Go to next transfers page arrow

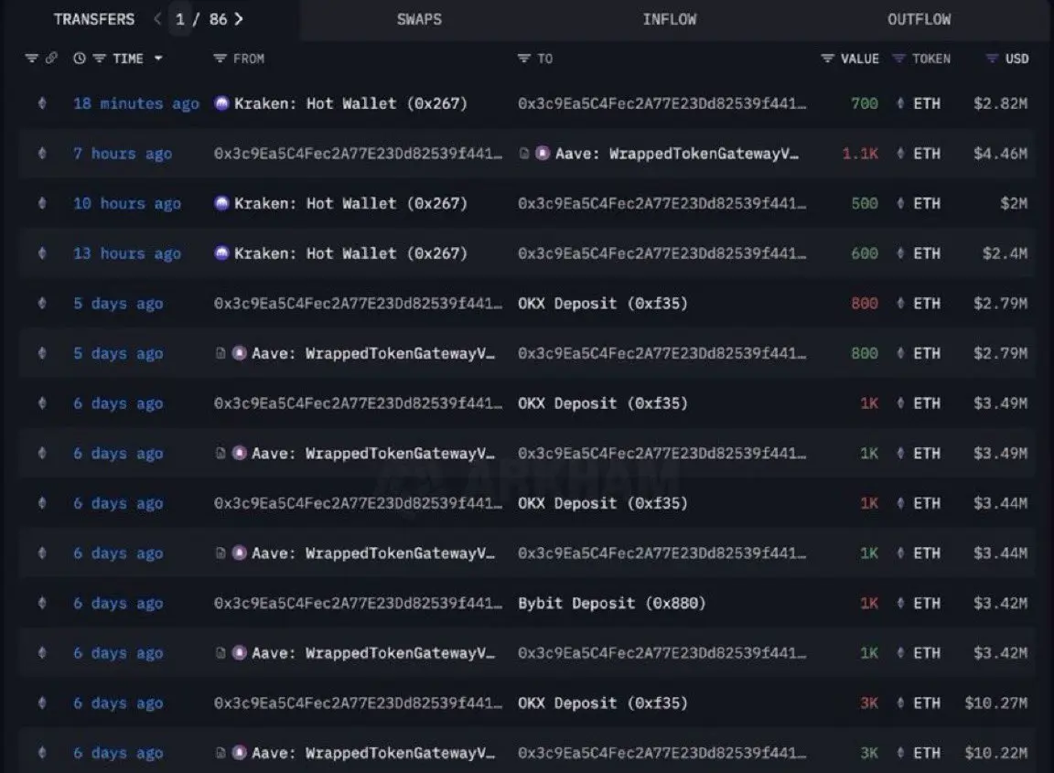tap(239, 19)
